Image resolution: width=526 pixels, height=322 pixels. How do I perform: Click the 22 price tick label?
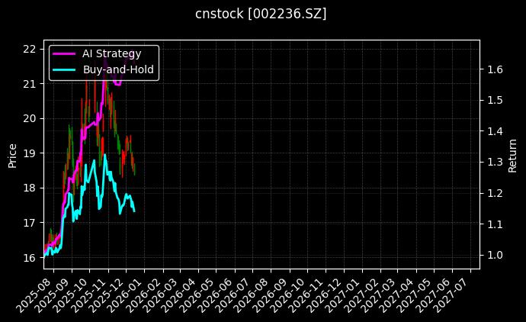tap(29, 49)
